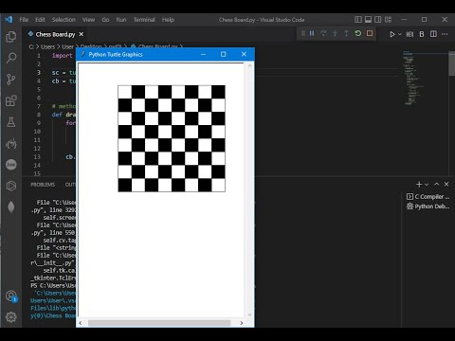
Task: Open editor More Actions ellipsis
Action: coord(445,34)
